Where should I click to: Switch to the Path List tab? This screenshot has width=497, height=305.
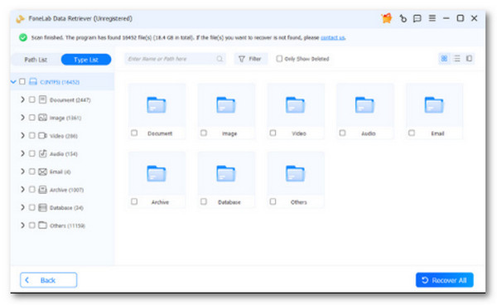[x=36, y=60]
